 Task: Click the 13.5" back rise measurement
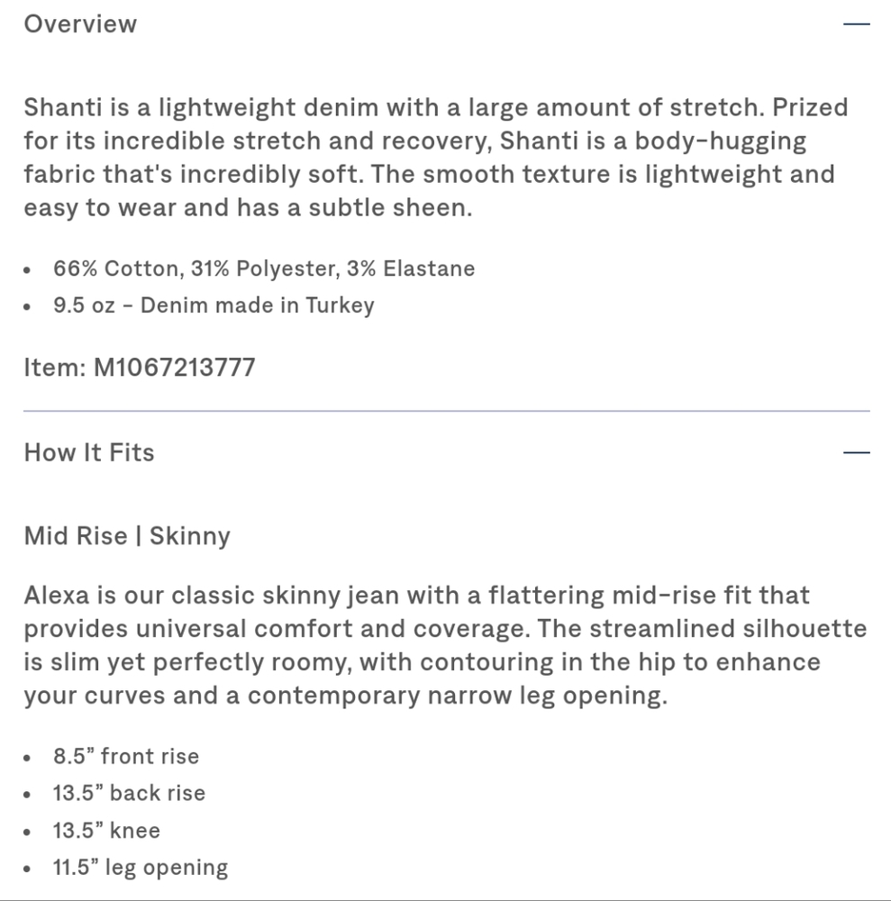[x=129, y=793]
